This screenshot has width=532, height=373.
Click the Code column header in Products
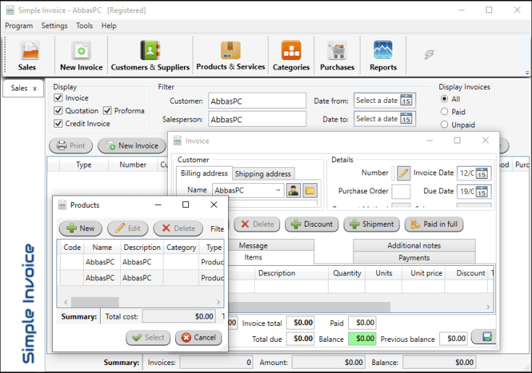point(72,248)
